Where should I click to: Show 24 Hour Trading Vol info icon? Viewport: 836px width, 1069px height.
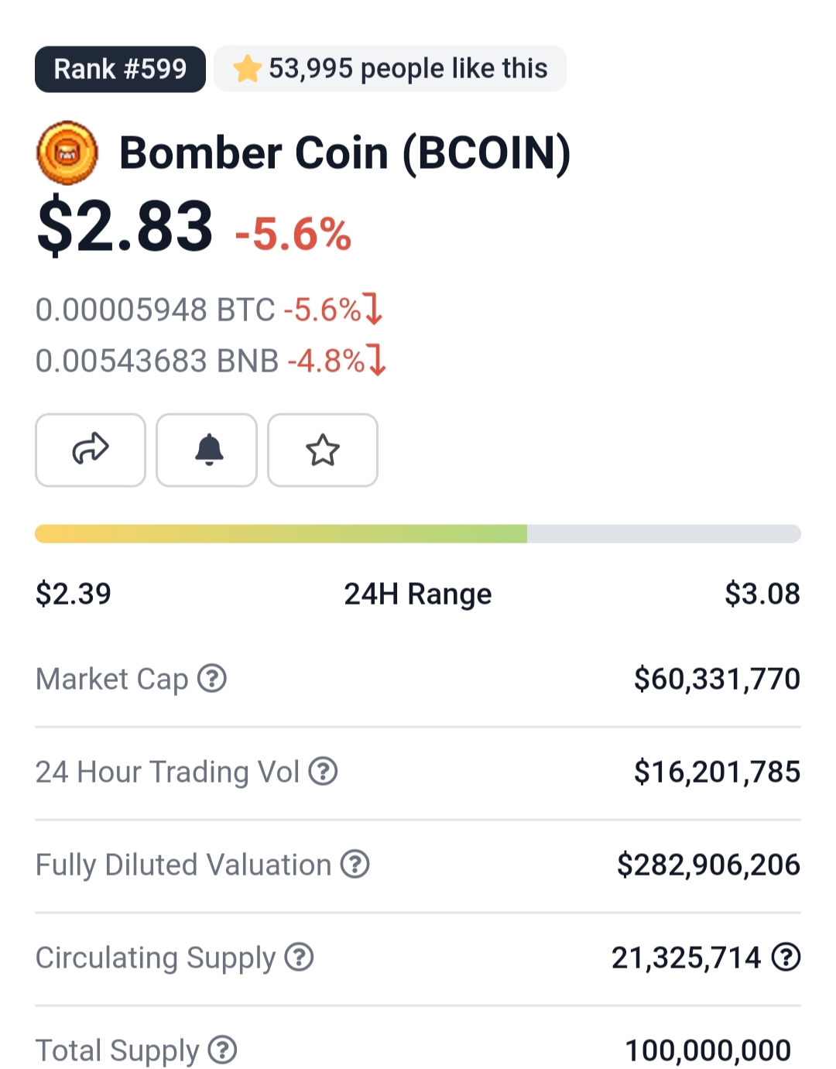pos(323,771)
